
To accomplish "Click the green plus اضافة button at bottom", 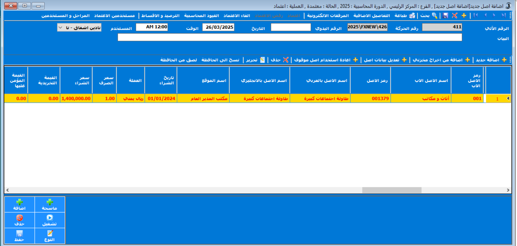I will click(19, 204).
